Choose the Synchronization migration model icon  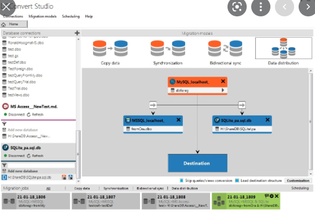pyautogui.click(x=168, y=48)
